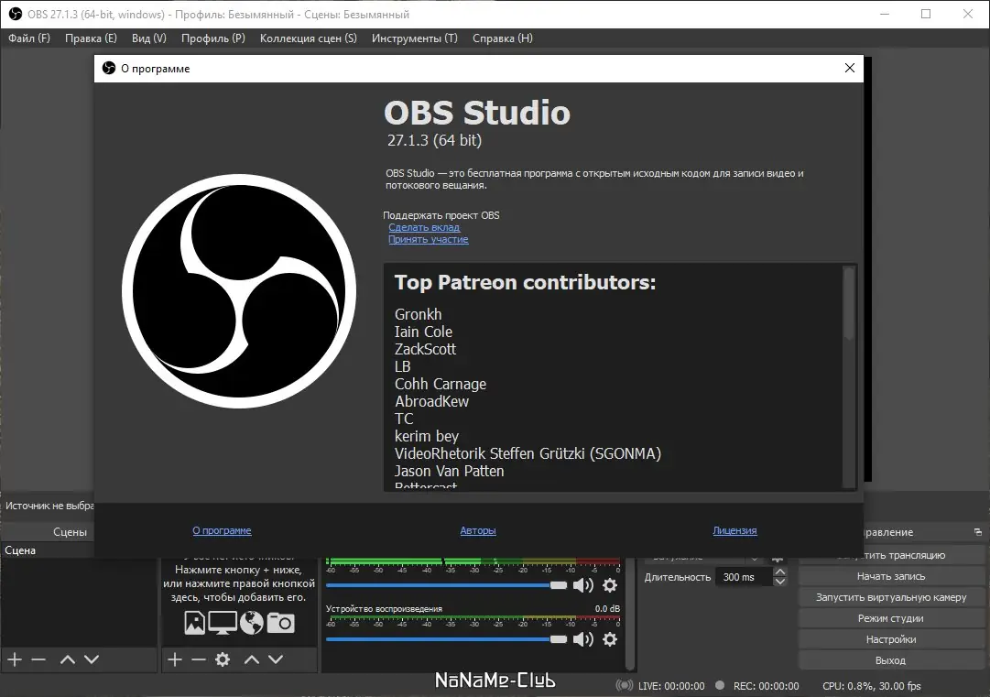Screen dimensions: 990x697
Task: Move the scene up with the arrow icon in the Scenes panel
Action: pyautogui.click(x=68, y=659)
